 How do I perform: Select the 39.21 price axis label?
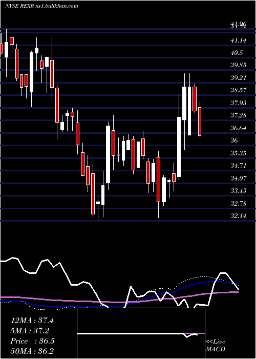pos(239,78)
